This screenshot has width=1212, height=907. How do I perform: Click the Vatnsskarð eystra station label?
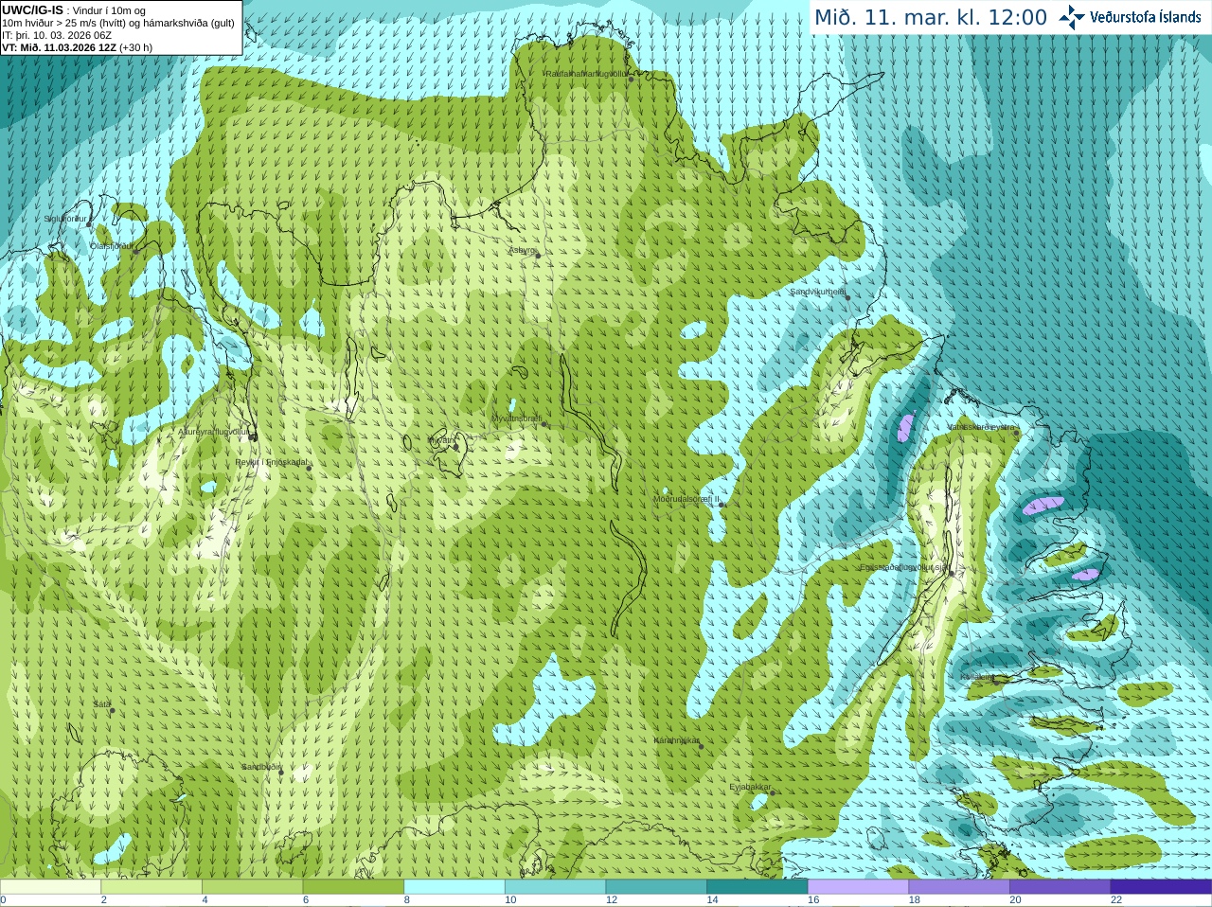[x=981, y=427]
